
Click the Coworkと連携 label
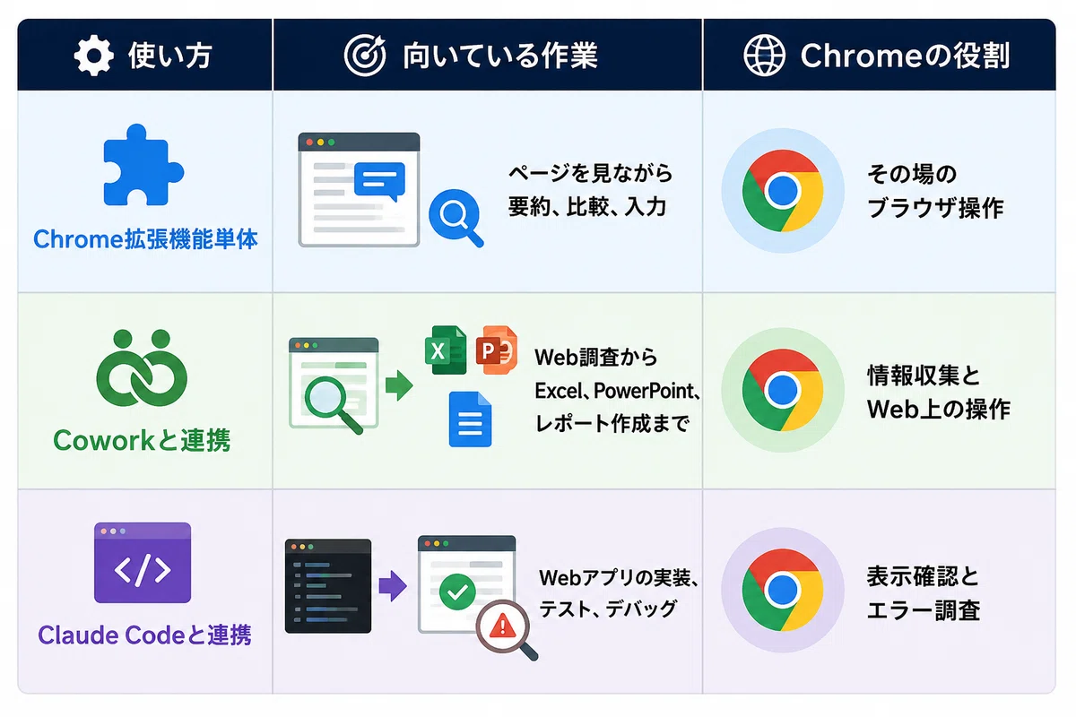(x=143, y=439)
